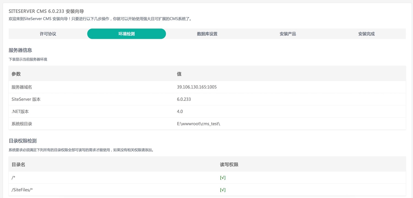The image size is (413, 198).
Task: Click the 下表显示当前服务器环境 description text
Action: click(x=28, y=59)
